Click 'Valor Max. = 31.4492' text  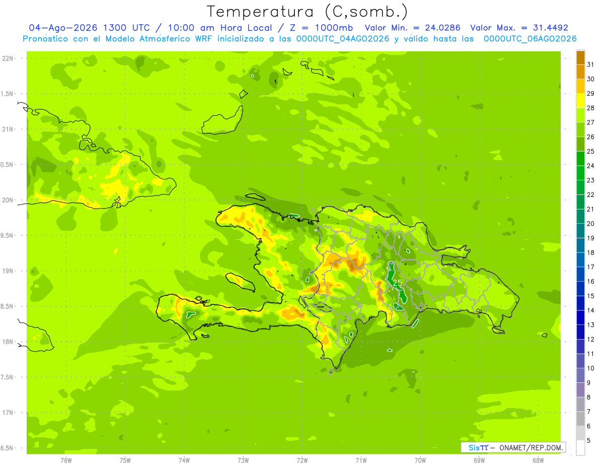519,28
